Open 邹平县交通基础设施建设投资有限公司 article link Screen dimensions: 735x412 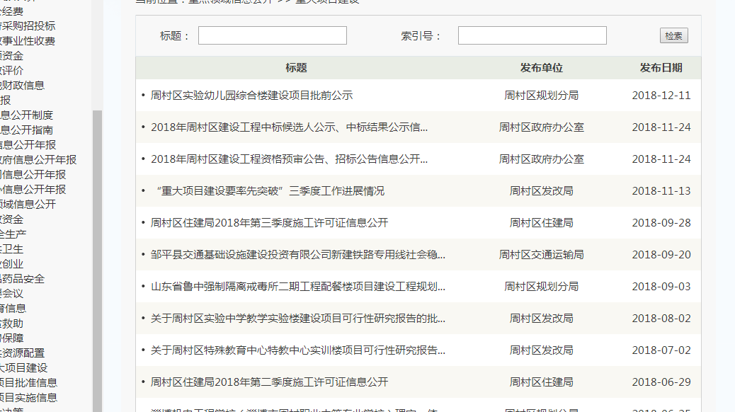click(x=298, y=255)
